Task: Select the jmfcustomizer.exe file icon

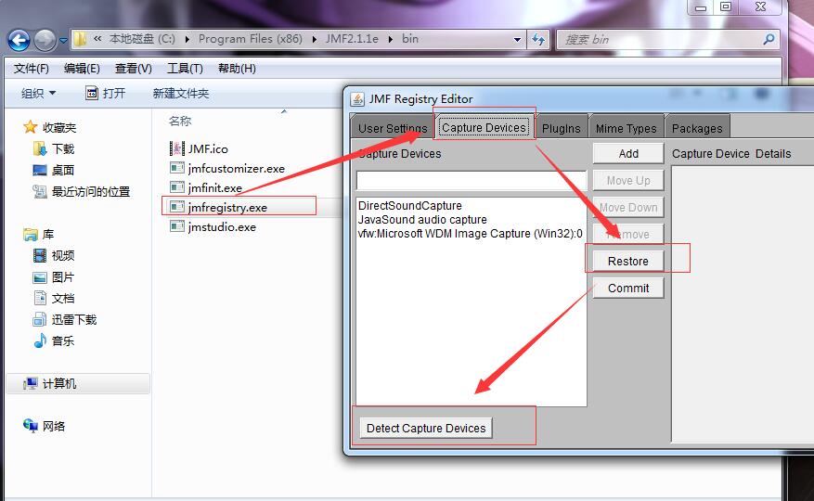Action: coord(177,168)
